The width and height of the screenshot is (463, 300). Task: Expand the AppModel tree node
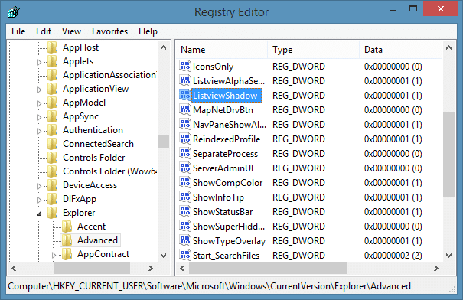39,103
